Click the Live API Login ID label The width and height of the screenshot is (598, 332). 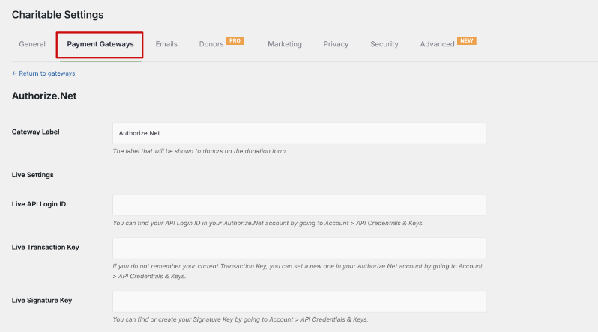click(39, 204)
